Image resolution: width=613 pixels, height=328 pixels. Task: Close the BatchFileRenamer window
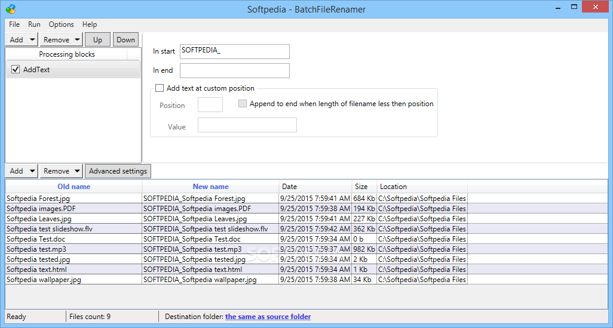pyautogui.click(x=596, y=7)
